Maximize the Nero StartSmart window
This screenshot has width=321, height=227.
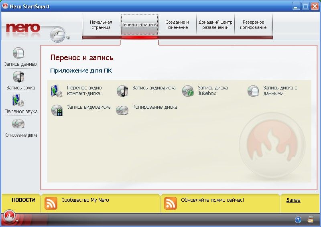pyautogui.click(x=305, y=6)
